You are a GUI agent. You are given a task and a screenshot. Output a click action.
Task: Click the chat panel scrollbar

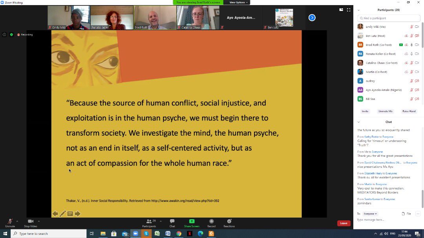point(423,199)
